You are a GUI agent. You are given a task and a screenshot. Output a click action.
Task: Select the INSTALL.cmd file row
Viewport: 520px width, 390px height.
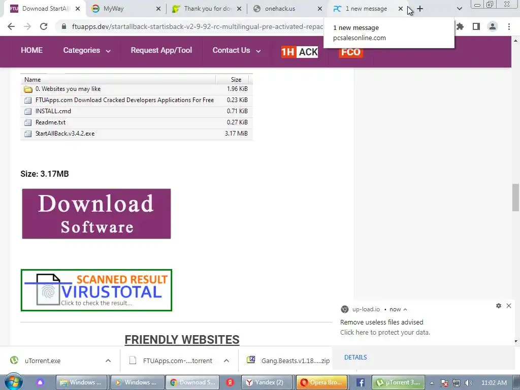tap(136, 111)
